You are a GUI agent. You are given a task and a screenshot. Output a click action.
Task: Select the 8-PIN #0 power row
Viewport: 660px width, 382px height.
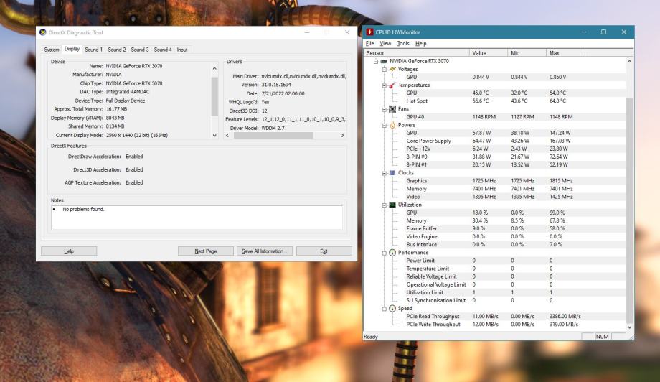494,157
